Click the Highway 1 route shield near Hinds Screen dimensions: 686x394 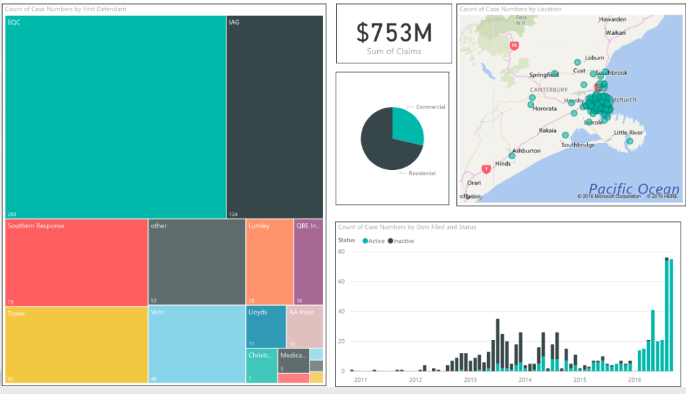[x=486, y=169]
